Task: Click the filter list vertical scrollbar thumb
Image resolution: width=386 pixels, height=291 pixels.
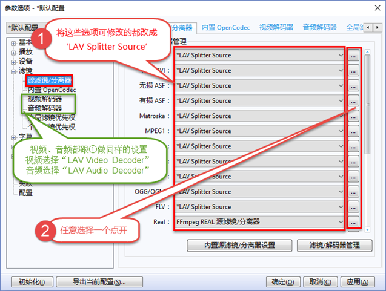Action: pyautogui.click(x=367, y=105)
